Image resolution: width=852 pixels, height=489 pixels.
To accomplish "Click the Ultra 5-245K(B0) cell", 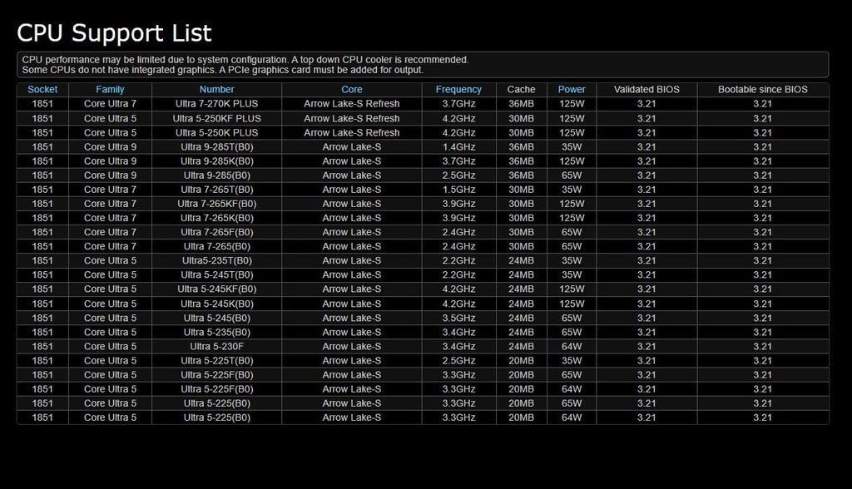I will (x=217, y=304).
